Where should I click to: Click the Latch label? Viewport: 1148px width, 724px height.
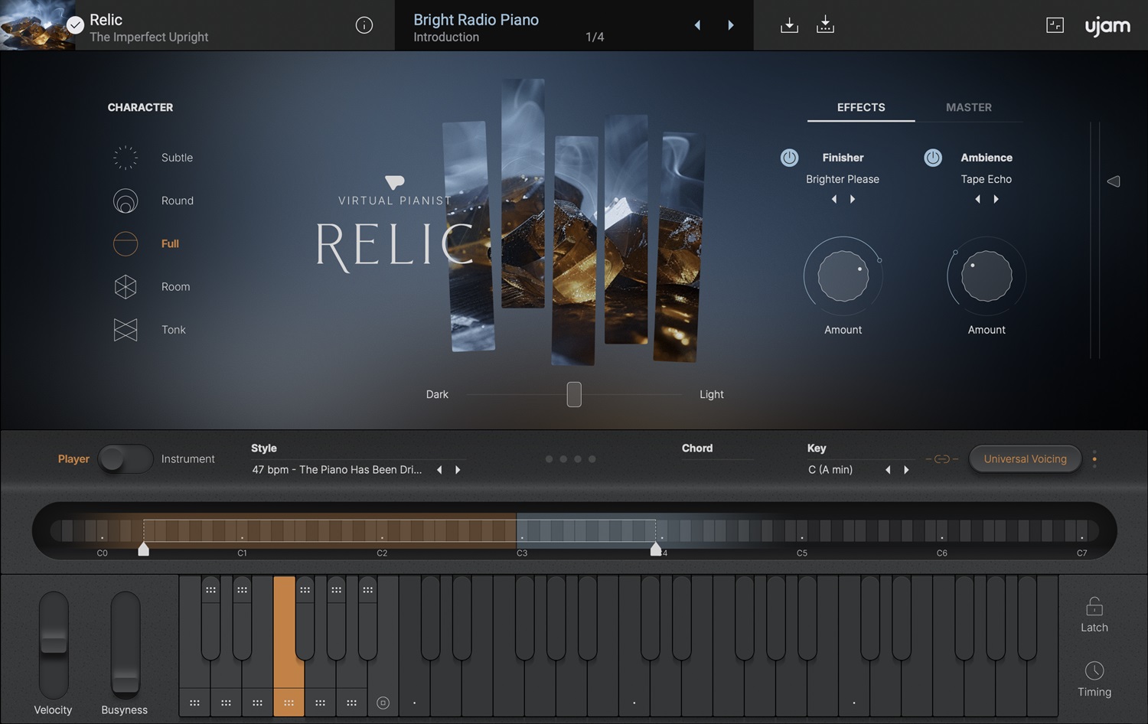(x=1094, y=628)
